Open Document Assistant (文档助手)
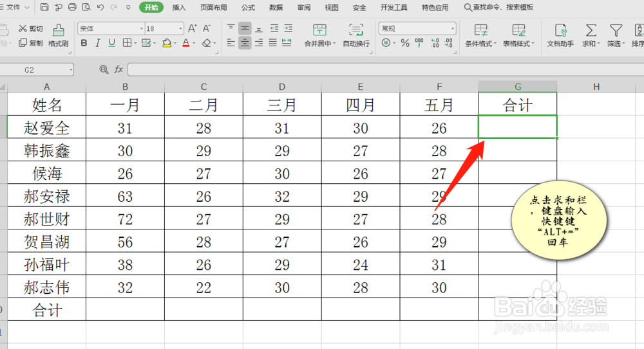 tap(560, 35)
